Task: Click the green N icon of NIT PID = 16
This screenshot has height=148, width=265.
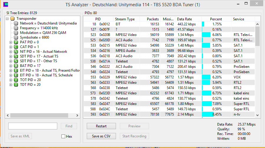Action: [16, 52]
